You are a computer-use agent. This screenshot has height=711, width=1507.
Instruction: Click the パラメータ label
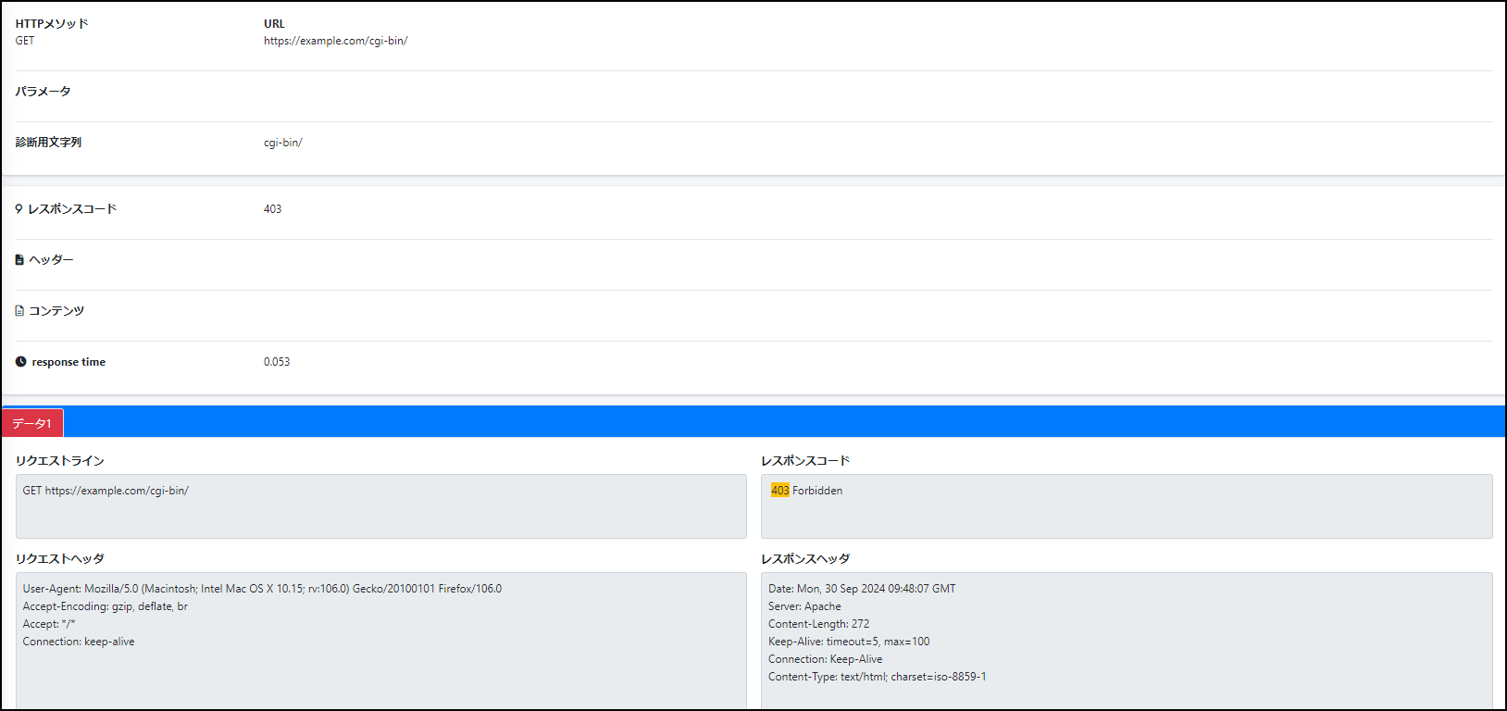(43, 92)
